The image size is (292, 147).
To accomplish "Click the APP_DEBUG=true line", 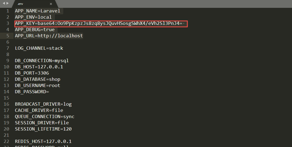I will point(35,29).
